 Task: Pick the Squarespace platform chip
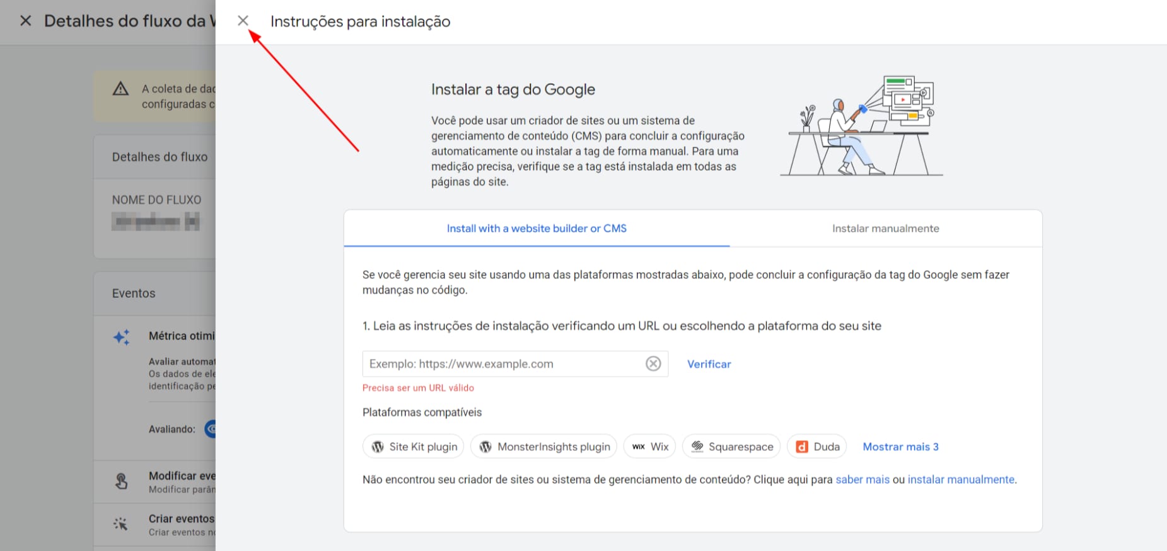click(x=731, y=446)
